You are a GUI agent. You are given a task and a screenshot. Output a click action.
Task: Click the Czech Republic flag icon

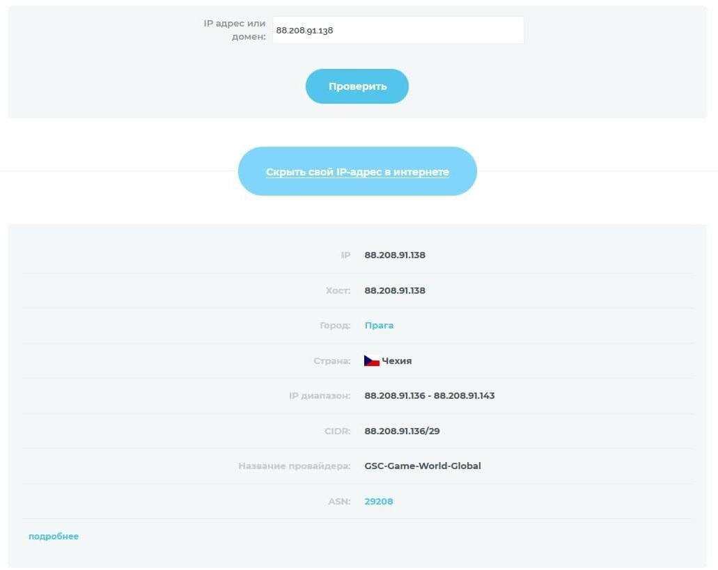[x=372, y=361]
